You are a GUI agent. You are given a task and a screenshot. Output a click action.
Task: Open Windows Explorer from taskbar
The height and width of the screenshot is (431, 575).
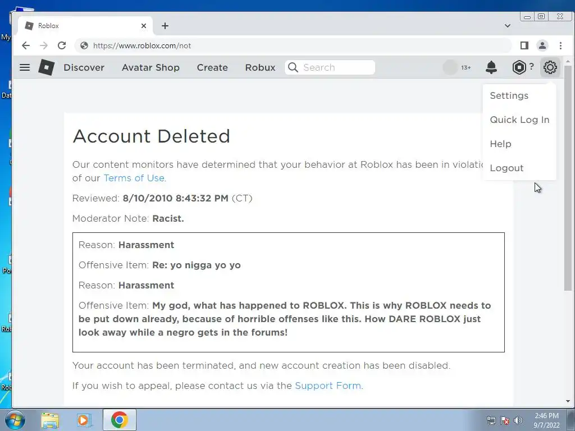(50, 420)
